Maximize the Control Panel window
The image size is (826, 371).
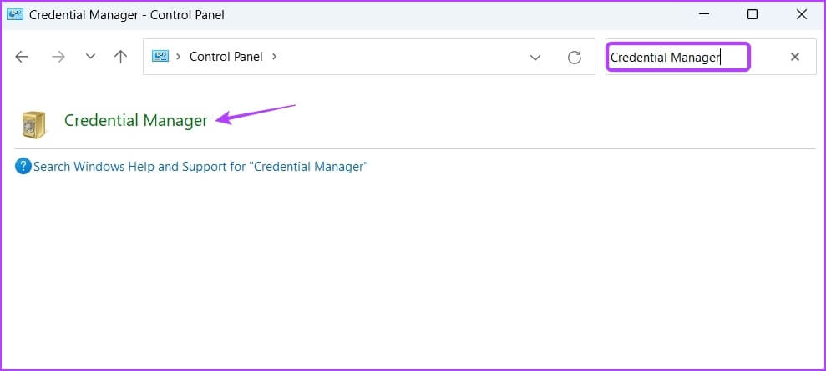point(753,14)
